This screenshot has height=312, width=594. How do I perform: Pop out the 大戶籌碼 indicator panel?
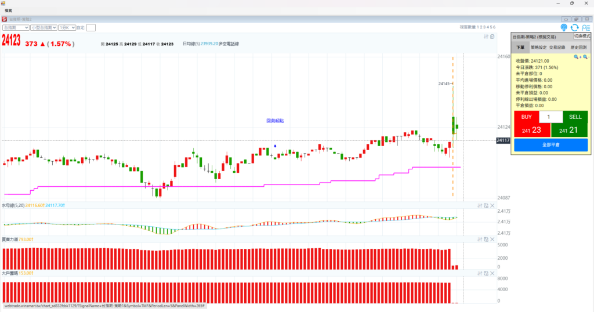tap(486, 273)
